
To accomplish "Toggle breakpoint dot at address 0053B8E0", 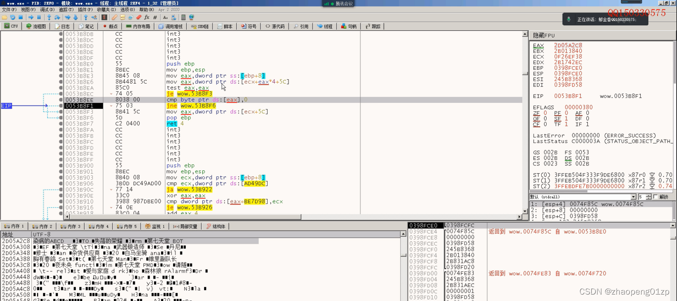I will click(61, 64).
